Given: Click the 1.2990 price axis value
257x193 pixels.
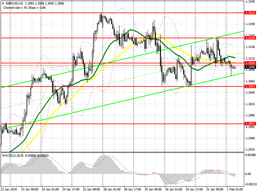Looking at the screenshot, I should click(250, 115).
